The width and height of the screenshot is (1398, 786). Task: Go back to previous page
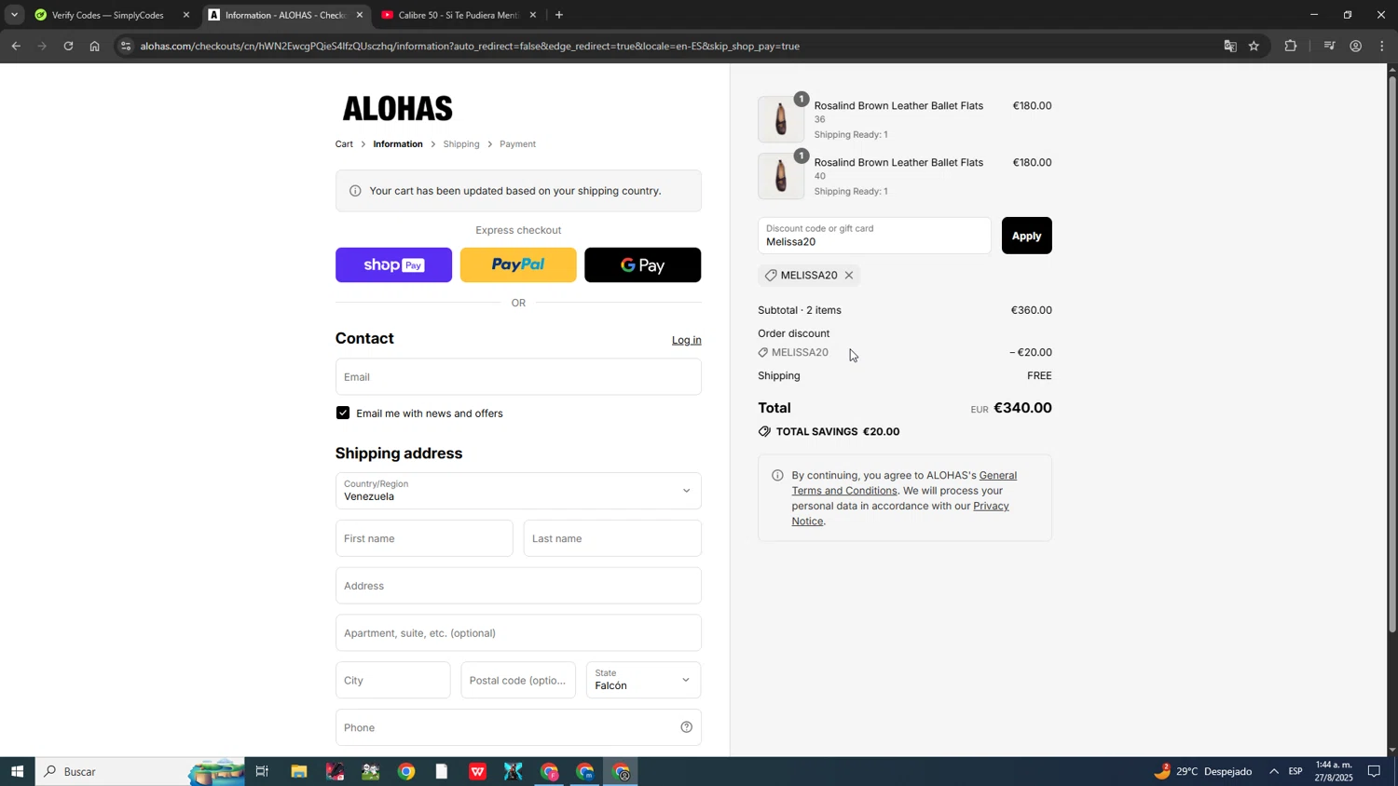16,46
